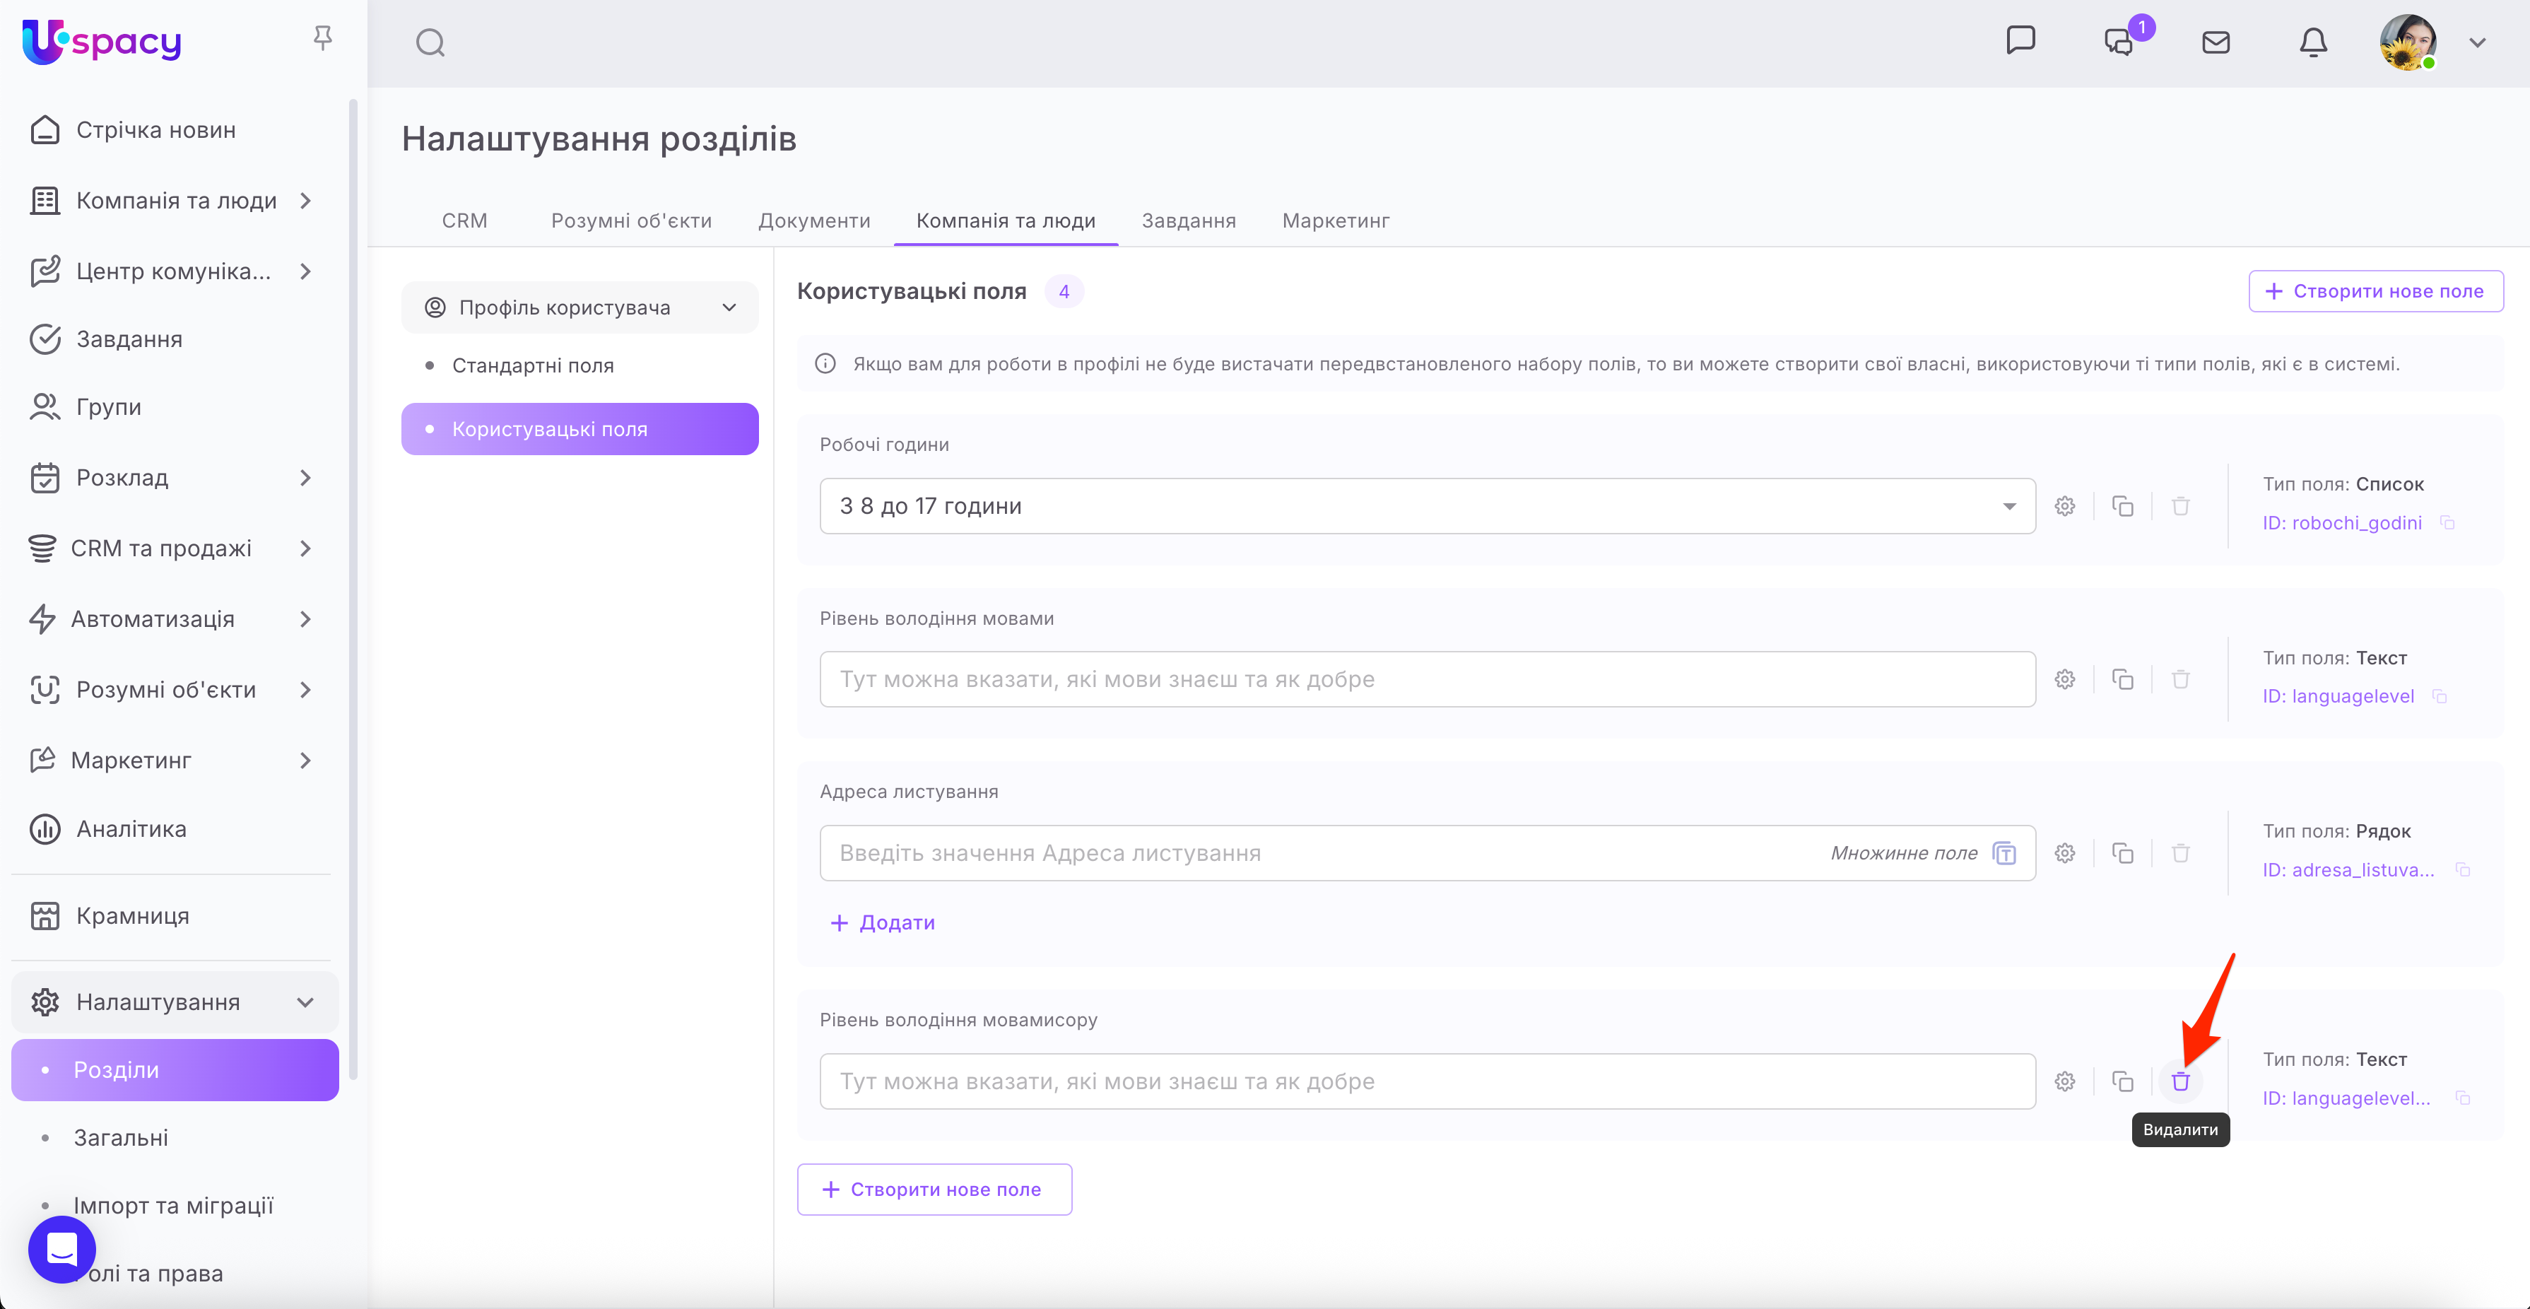The image size is (2530, 1309).
Task: Pin the sidebar with pushpin icon
Action: [322, 38]
